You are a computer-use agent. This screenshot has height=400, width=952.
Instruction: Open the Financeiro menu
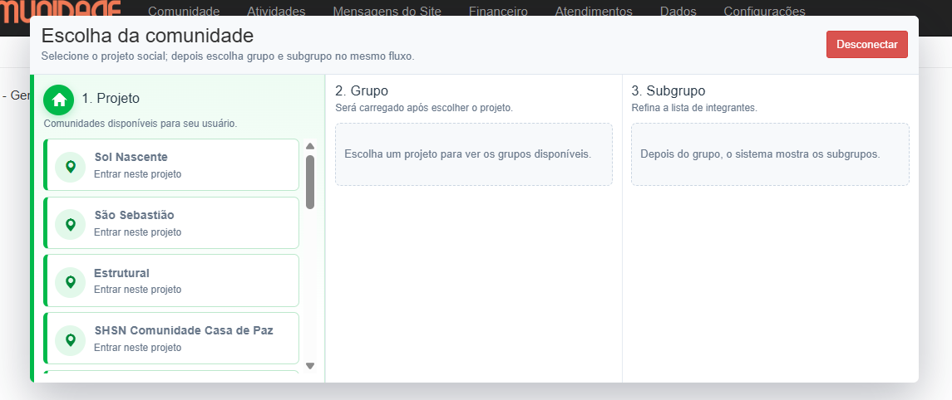tap(499, 11)
